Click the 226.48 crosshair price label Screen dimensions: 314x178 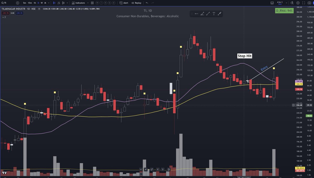pos(299,105)
